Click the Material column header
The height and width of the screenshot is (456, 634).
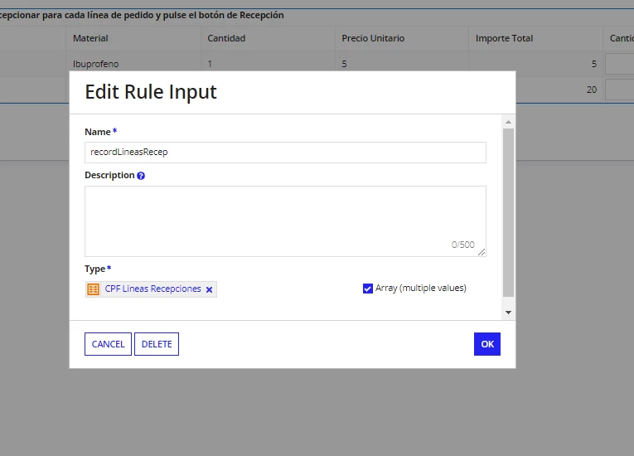90,38
